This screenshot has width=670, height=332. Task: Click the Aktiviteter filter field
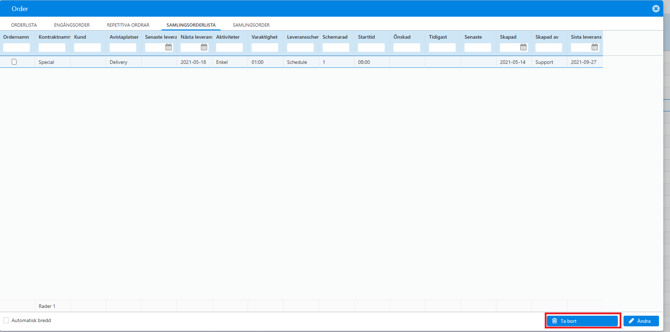[229, 48]
